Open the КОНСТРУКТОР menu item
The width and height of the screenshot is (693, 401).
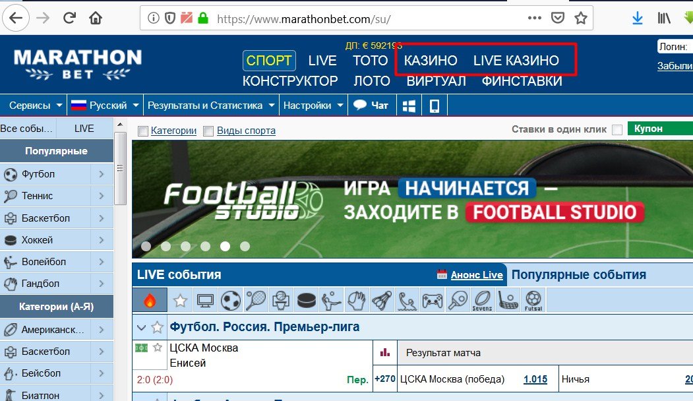point(290,81)
